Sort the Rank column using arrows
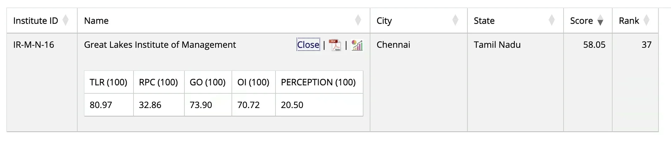Viewport: 671px width, 143px height. click(x=646, y=21)
